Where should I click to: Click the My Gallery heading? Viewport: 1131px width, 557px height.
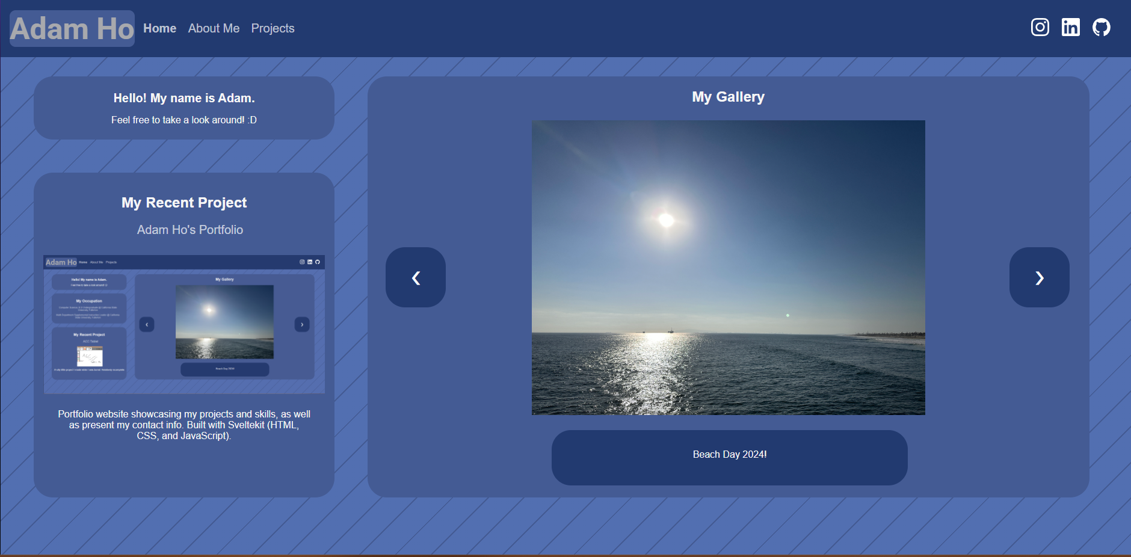coord(728,97)
